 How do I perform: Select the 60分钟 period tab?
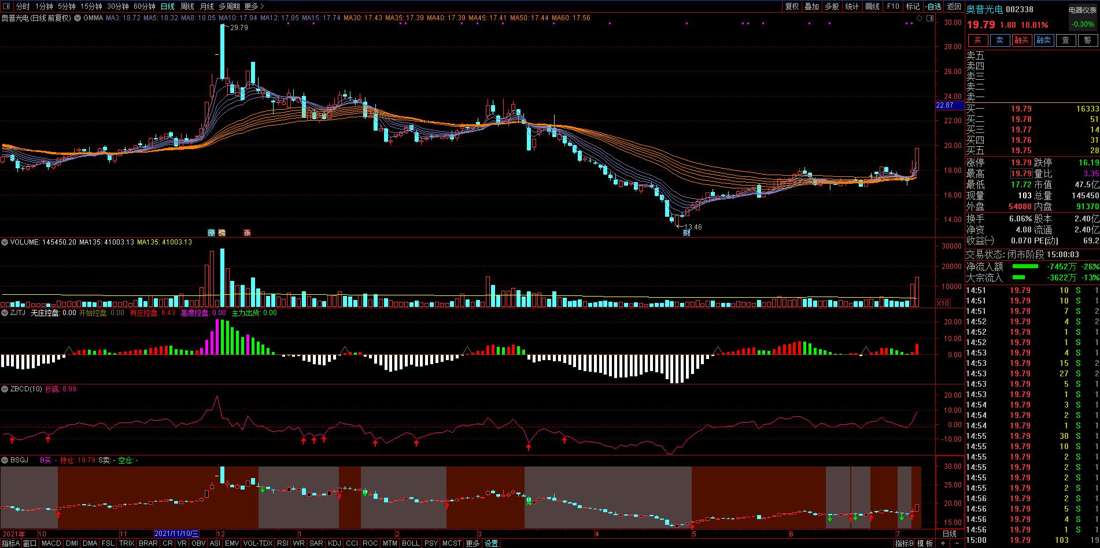pyautogui.click(x=144, y=6)
